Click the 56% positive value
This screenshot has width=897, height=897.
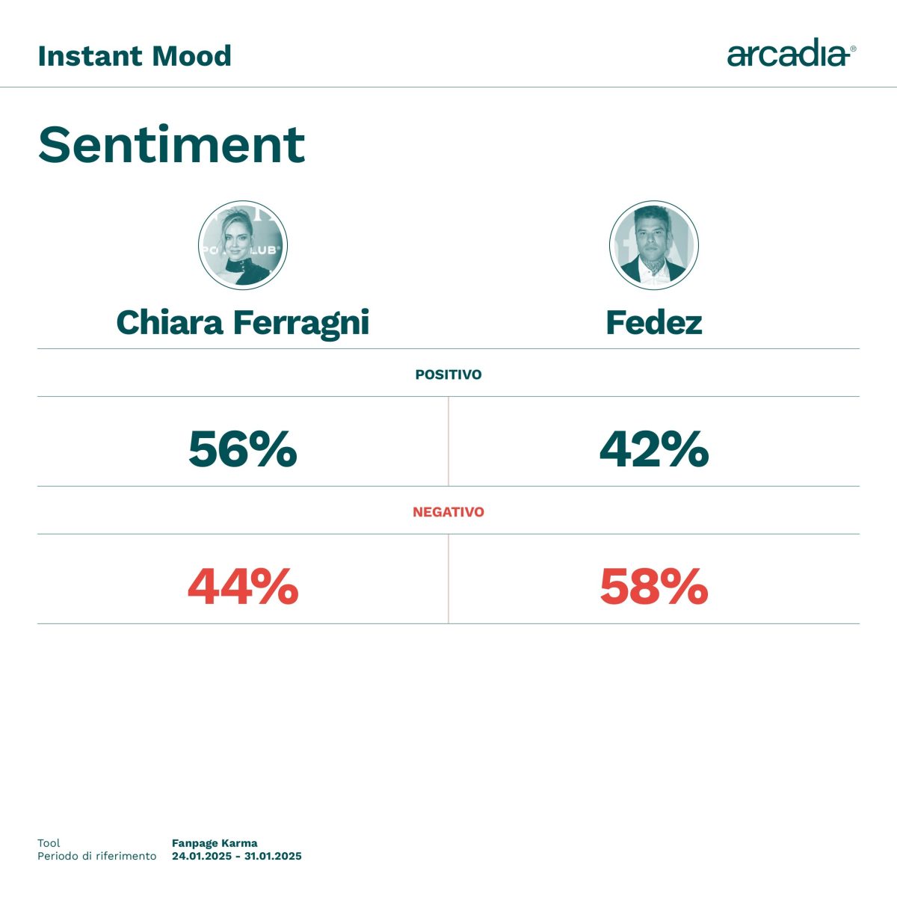pyautogui.click(x=243, y=449)
